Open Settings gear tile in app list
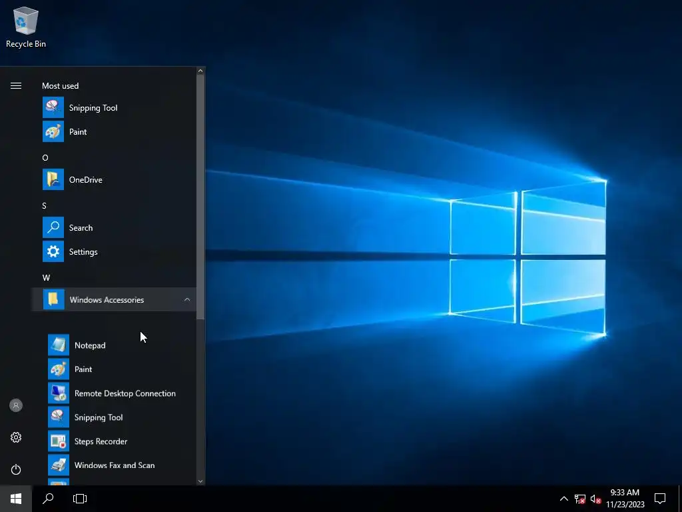This screenshot has height=512, width=682. coord(53,251)
